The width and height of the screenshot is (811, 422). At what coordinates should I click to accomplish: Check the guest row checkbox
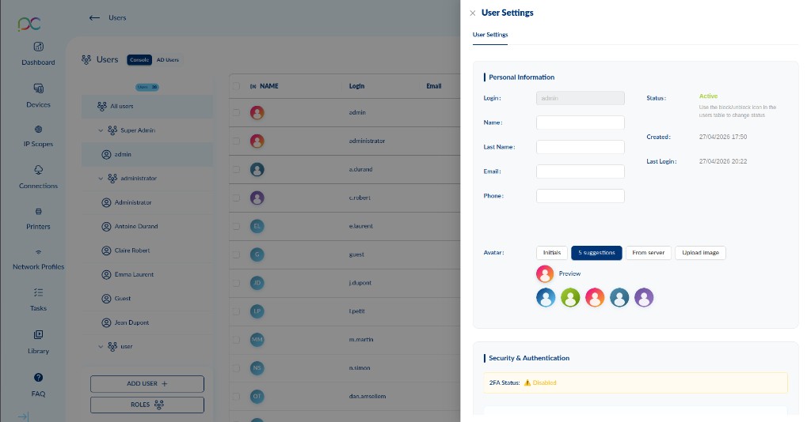236,254
